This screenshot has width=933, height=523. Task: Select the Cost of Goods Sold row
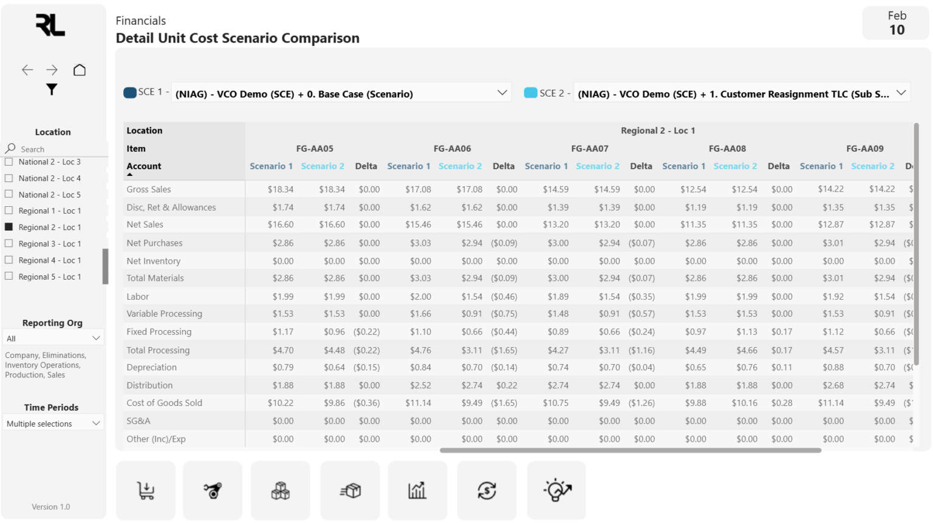165,403
